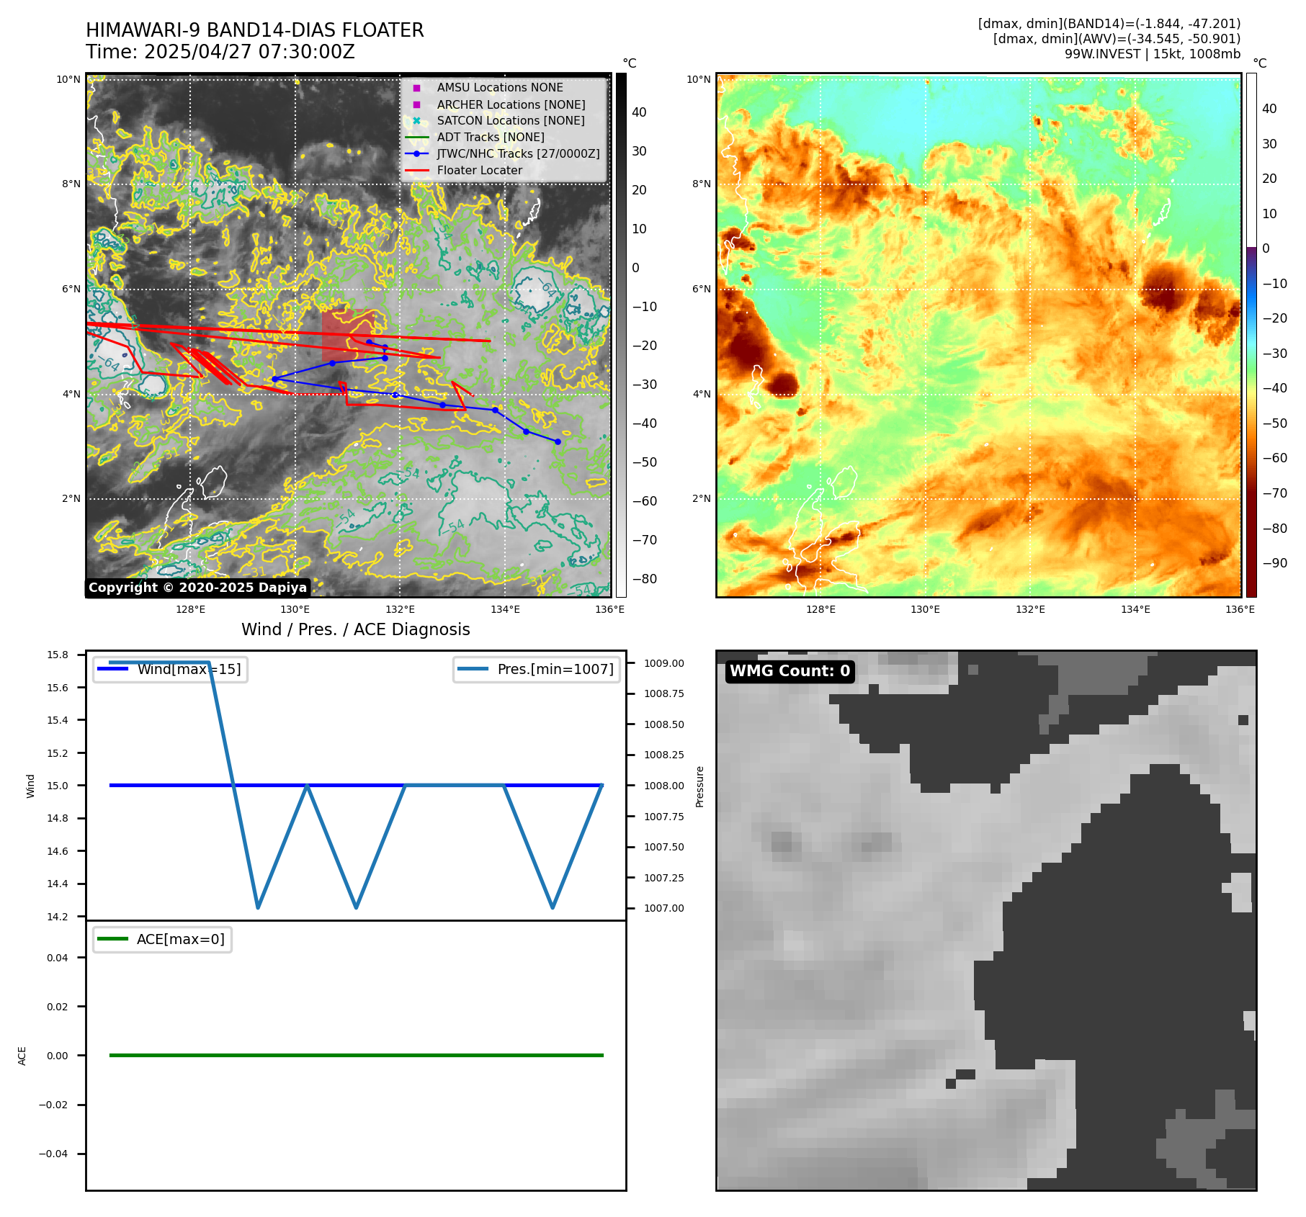Click the 15.8 wind axis tick
This screenshot has height=1217, width=1306.
coord(58,655)
